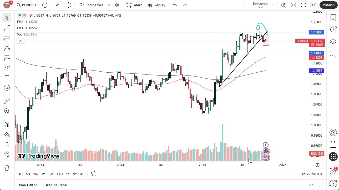
Task: Toggle magnet mode in the left toolbar
Action: pos(7,124)
